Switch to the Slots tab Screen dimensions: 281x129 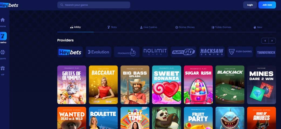112,27
